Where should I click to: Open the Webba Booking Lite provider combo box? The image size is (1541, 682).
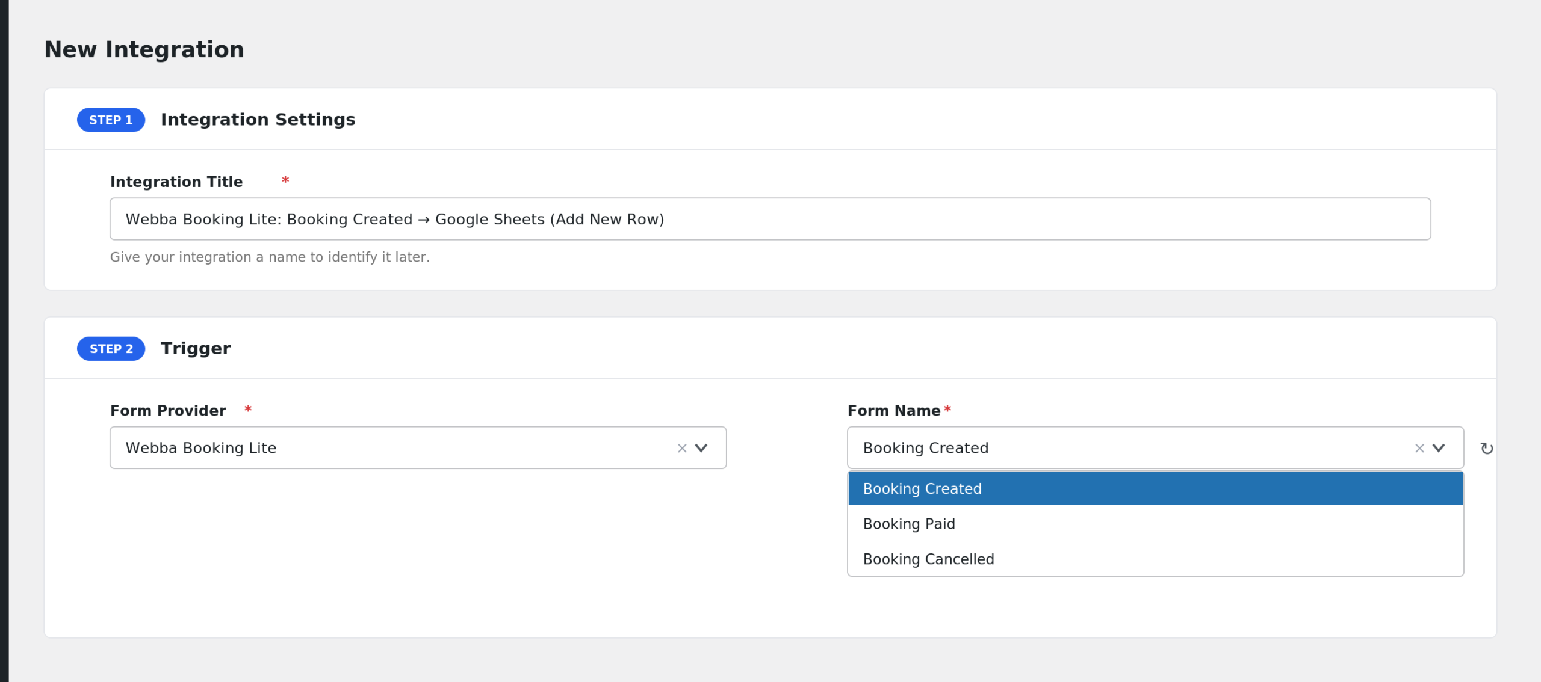pyautogui.click(x=418, y=448)
